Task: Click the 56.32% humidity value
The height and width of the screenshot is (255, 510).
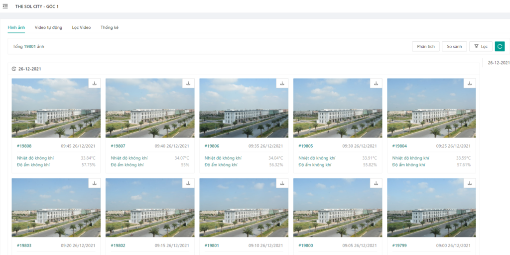Action: 276,165
